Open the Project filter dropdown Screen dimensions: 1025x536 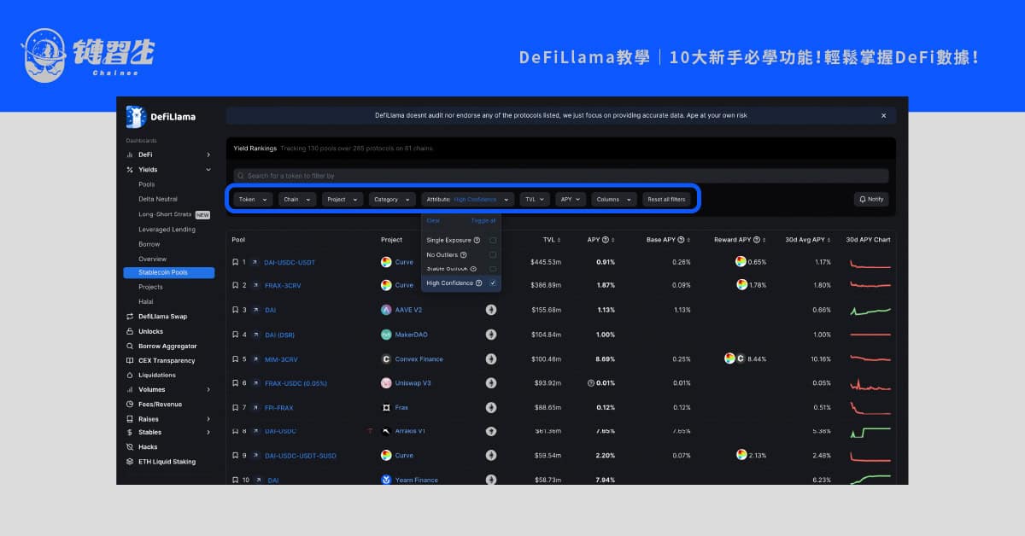click(343, 199)
